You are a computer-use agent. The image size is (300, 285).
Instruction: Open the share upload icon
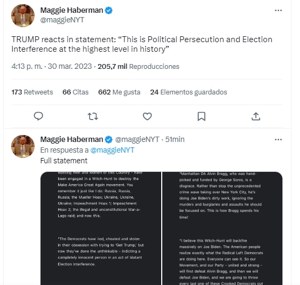click(x=256, y=116)
